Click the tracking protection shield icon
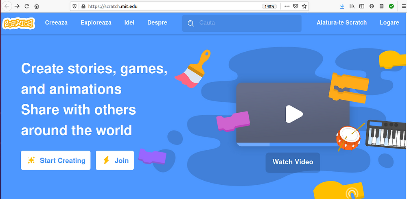Screen dimensions: 407x199 (74, 6)
